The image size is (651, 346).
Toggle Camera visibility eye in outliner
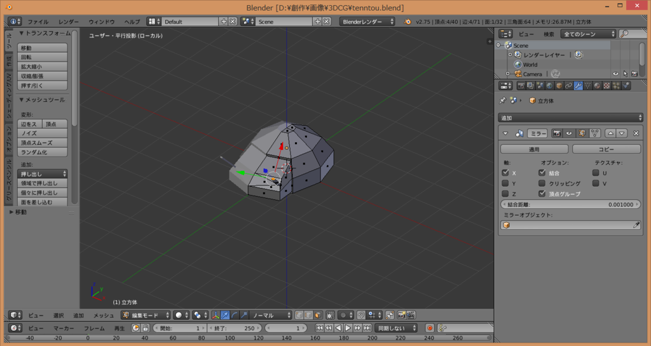click(x=615, y=74)
